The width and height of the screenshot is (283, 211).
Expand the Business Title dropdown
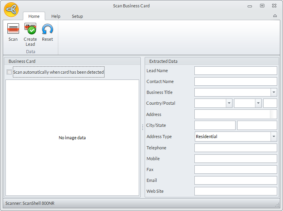[274, 92]
